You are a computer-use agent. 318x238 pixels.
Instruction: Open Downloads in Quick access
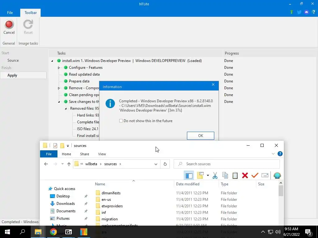coord(66,203)
